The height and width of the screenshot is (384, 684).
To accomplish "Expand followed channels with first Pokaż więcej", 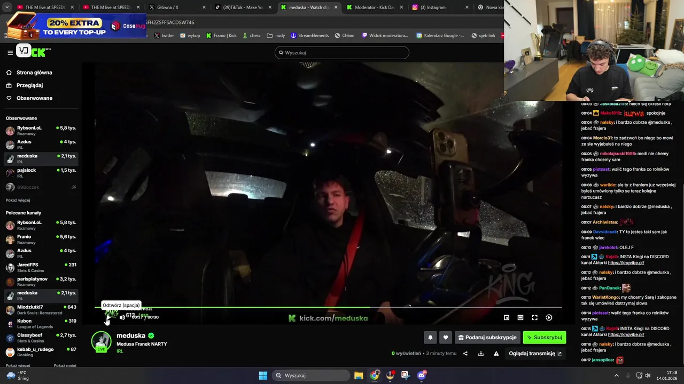I will click(x=18, y=200).
